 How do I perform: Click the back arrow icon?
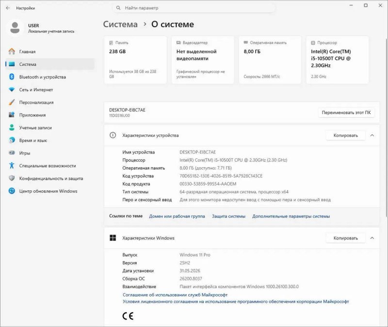tap(8, 8)
